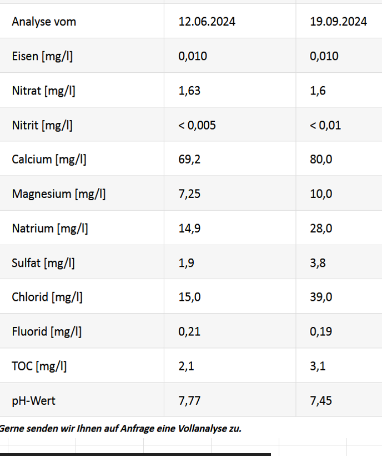Select the Magnesium value 7,25
382x456 pixels.
tap(189, 194)
